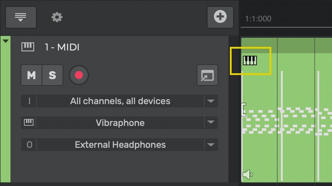Click the speaker icon on the clip

pos(248,175)
